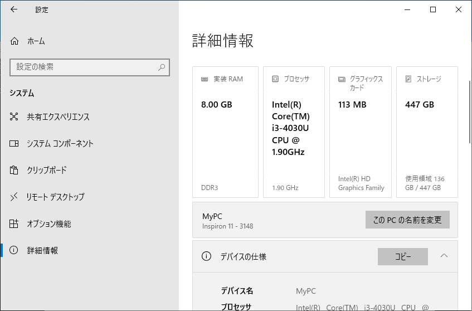
Task: Click the back arrow in title bar
Action: [14, 9]
